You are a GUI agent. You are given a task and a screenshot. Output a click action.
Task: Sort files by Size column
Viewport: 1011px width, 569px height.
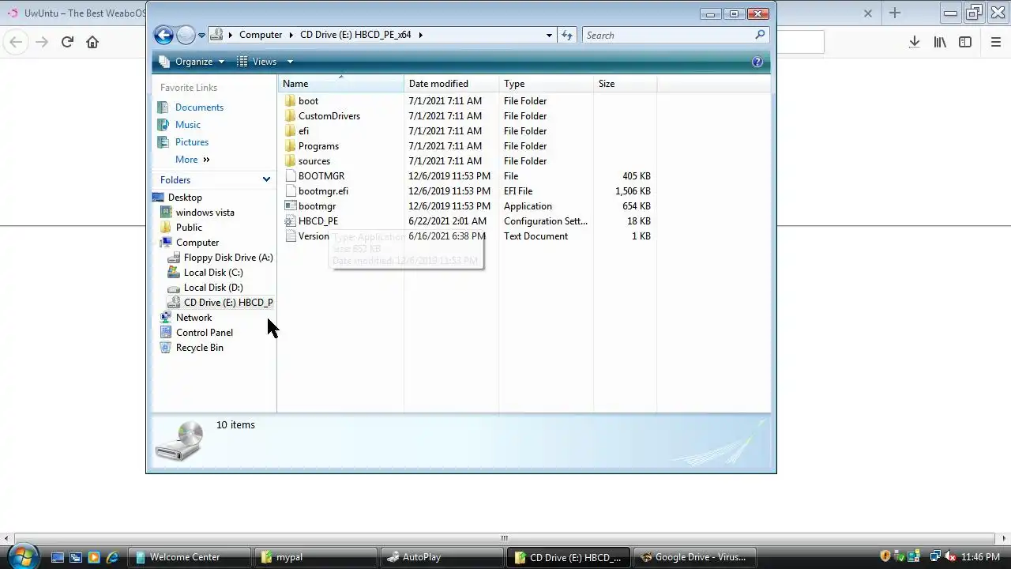click(x=625, y=84)
